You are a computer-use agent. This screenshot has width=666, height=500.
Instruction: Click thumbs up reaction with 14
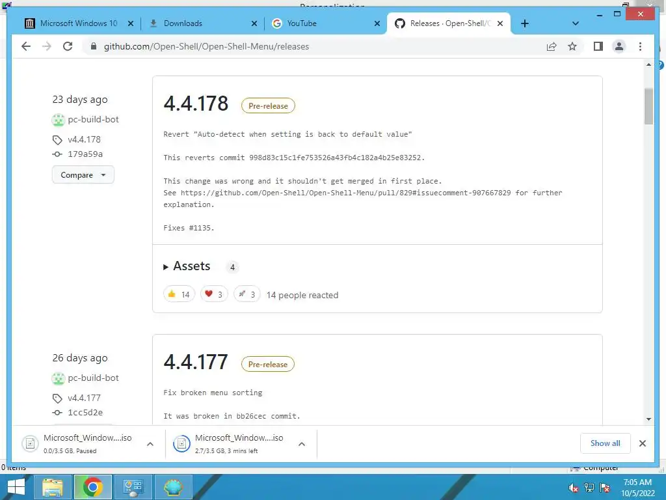point(179,294)
